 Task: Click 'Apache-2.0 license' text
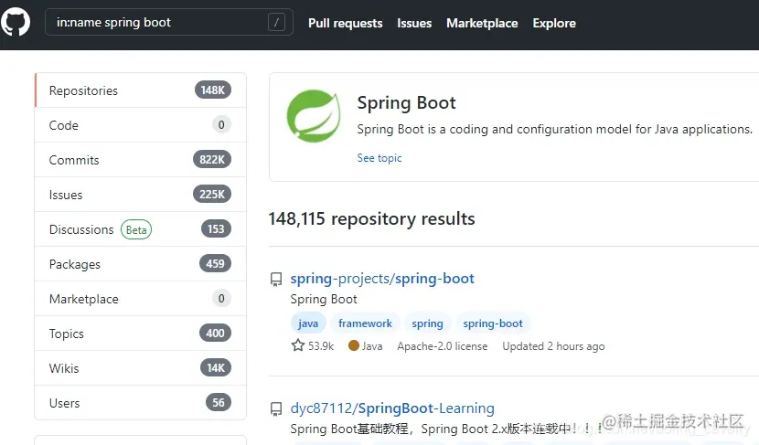(443, 346)
